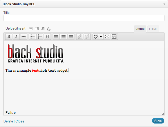The height and width of the screenshot is (127, 168).
Task: Add an image via Upload/Insert
Action: 31,29
